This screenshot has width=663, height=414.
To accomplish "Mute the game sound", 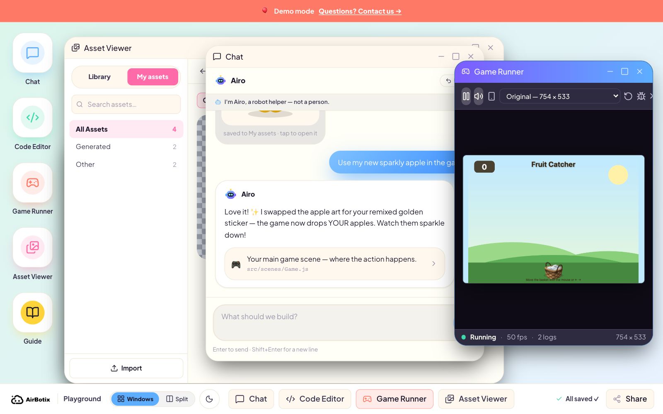I will pos(479,96).
